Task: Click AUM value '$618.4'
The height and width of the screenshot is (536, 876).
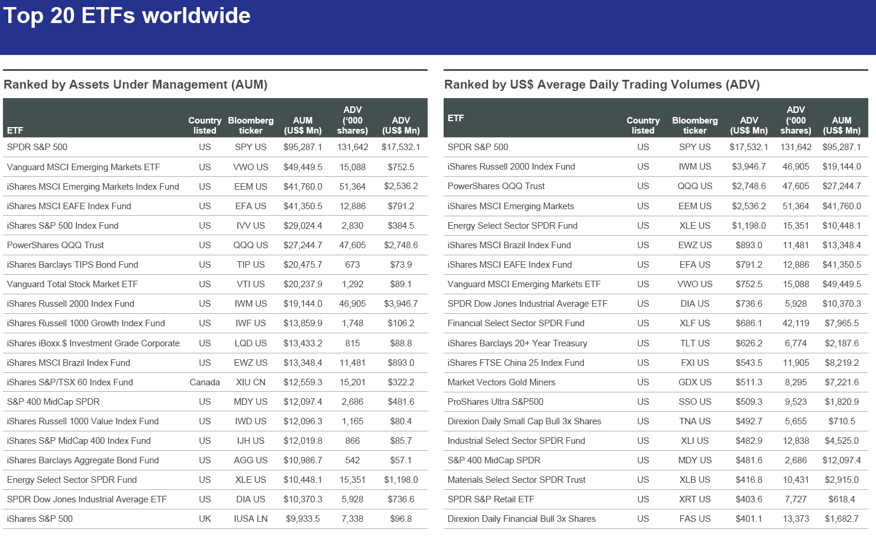Action: 842,499
